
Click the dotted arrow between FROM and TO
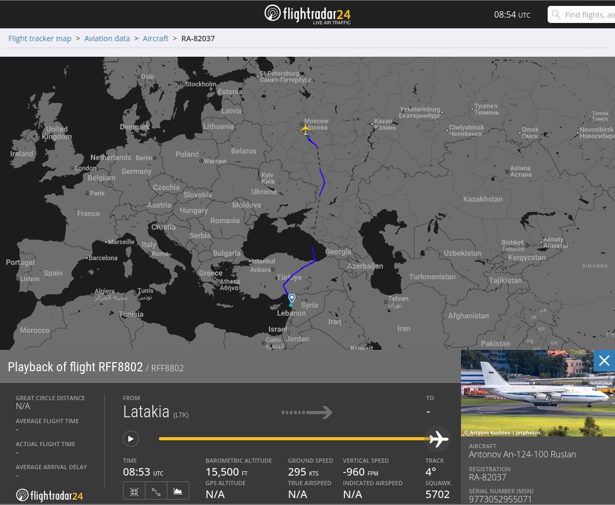click(x=307, y=412)
